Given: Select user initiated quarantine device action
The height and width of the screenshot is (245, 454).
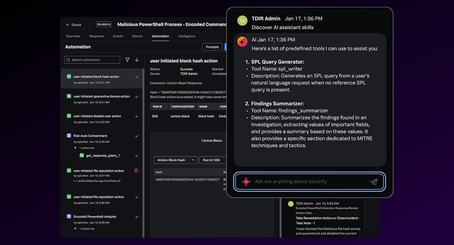Looking at the screenshot, I should (x=101, y=96).
